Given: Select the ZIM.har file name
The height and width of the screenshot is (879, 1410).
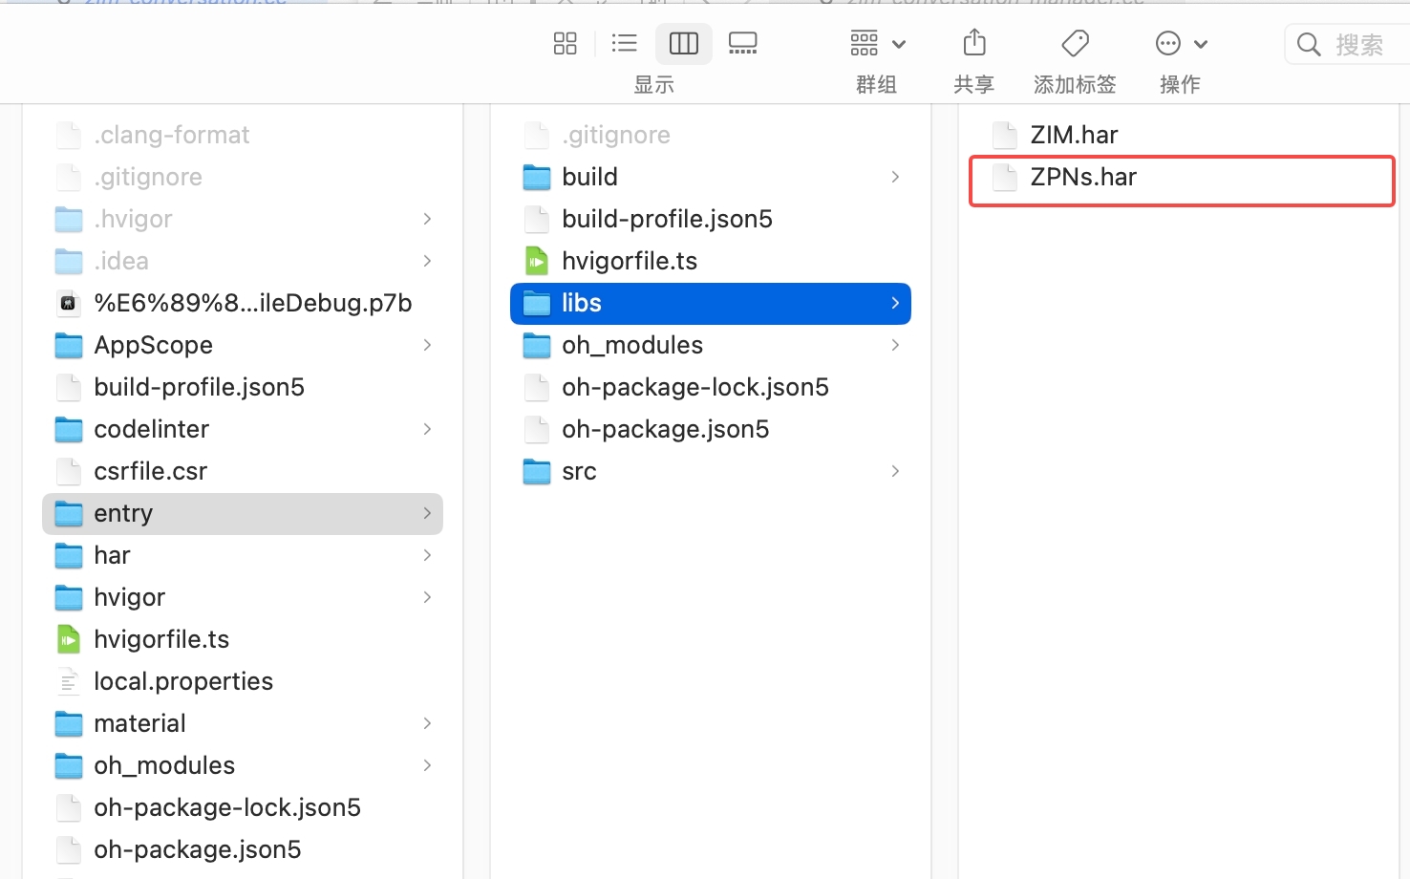Looking at the screenshot, I should [x=1074, y=135].
